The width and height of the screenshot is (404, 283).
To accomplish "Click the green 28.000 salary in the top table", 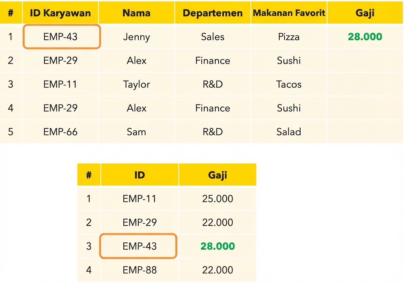I will 365,37.
